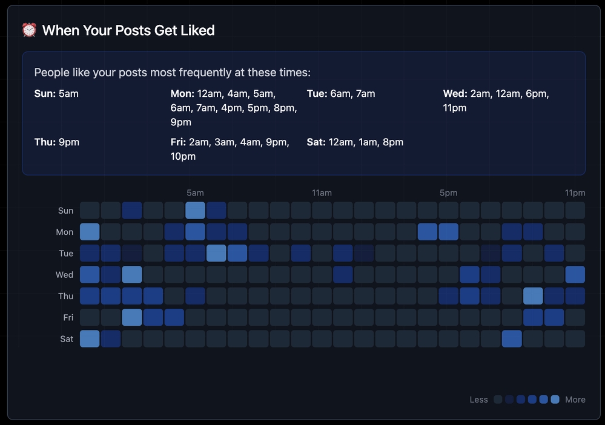
Task: Select the Monday 5pm heatmap cell
Action: [x=449, y=232]
